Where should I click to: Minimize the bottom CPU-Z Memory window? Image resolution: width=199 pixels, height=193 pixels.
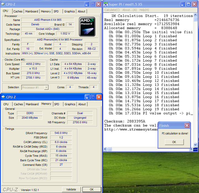[x=87, y=97]
